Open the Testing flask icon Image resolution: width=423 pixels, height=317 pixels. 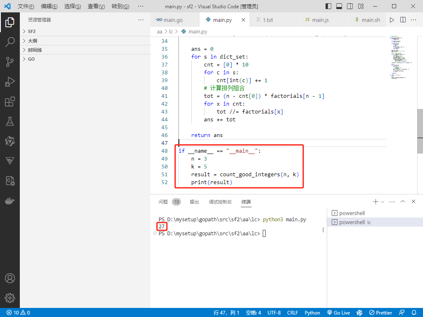pos(10,121)
